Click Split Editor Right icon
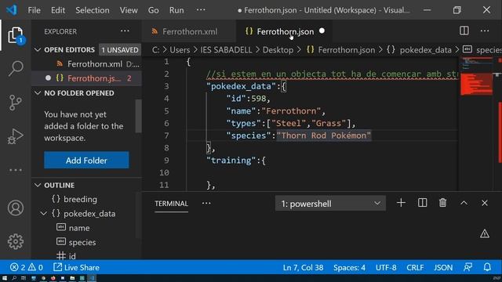Viewport: 502px width, 282px height. [464, 31]
